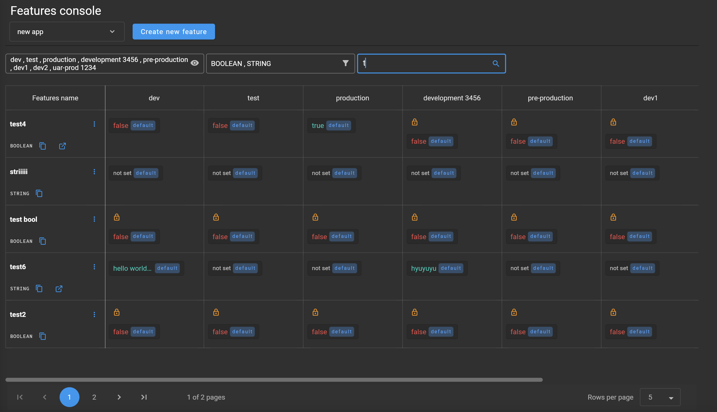Click the lock icon for test bool in pre-production
The width and height of the screenshot is (717, 412).
(514, 217)
